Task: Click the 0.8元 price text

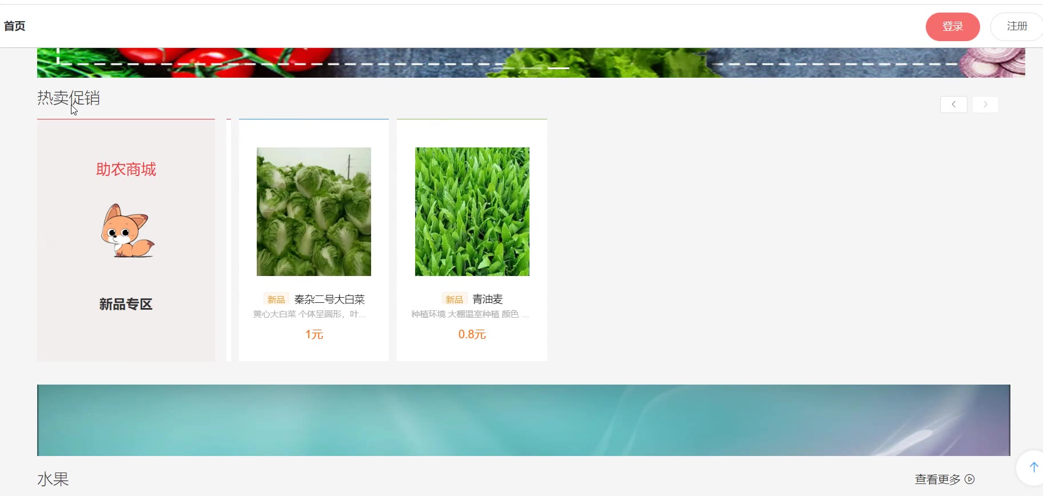Action: pos(472,334)
